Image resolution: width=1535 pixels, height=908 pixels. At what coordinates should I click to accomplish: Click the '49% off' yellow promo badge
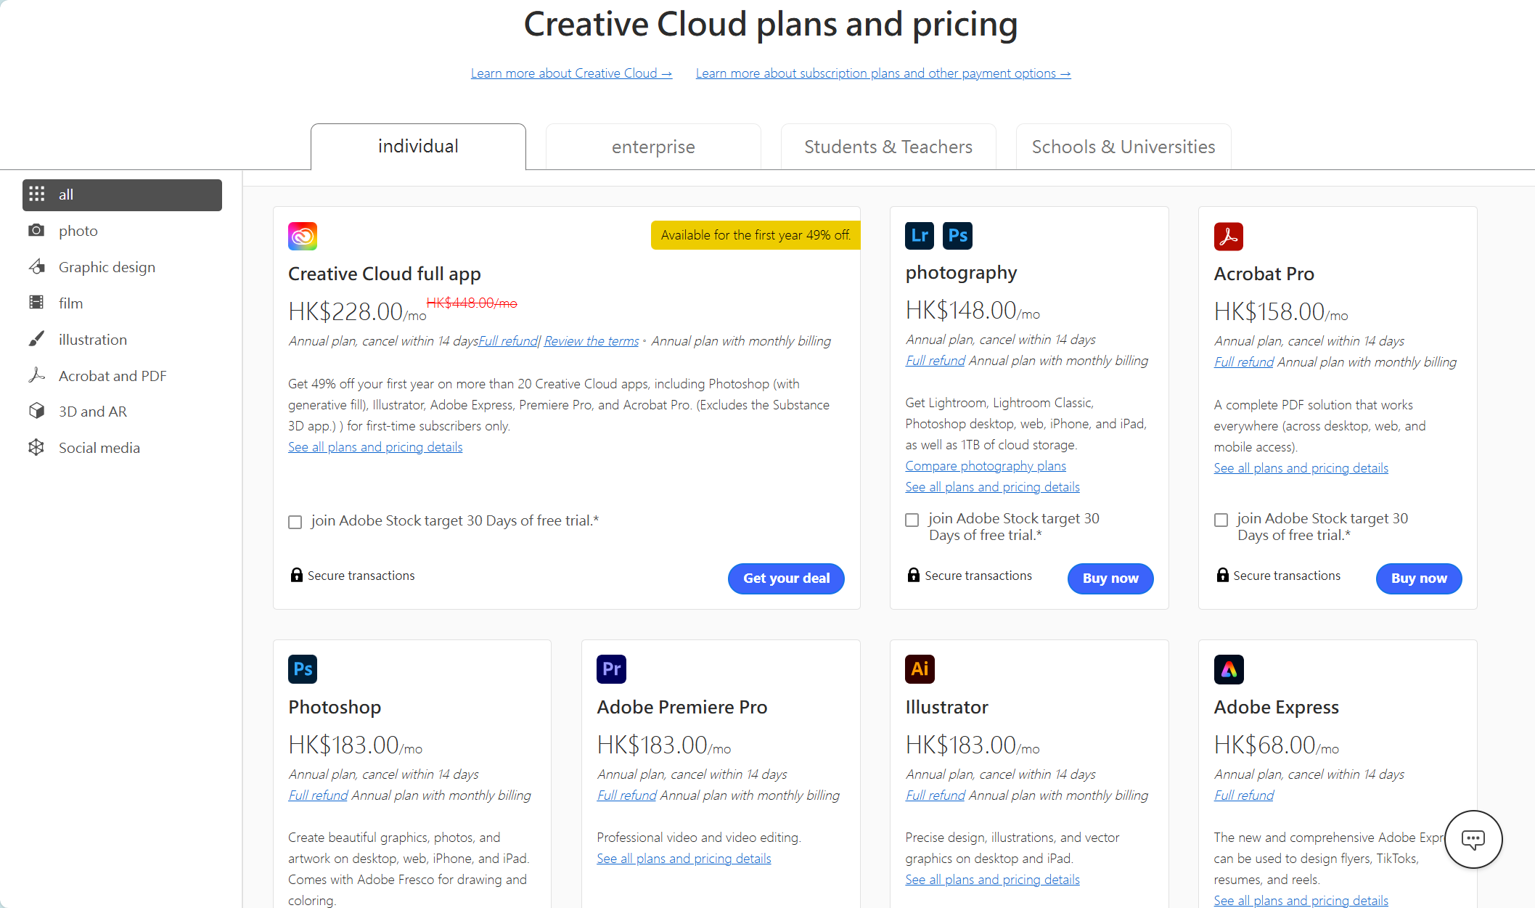(756, 235)
